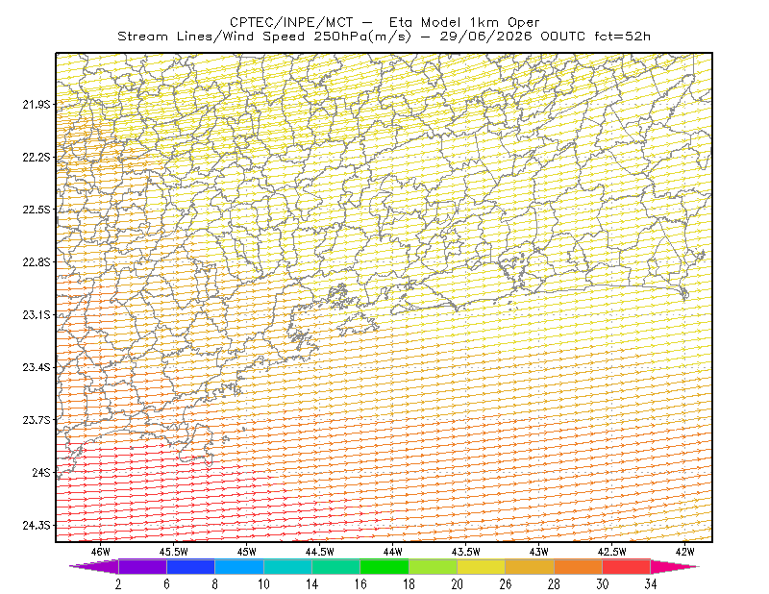Viewport: 769px width, 594px height.
Task: Click the longitude label 43.5W
Action: 466,552
